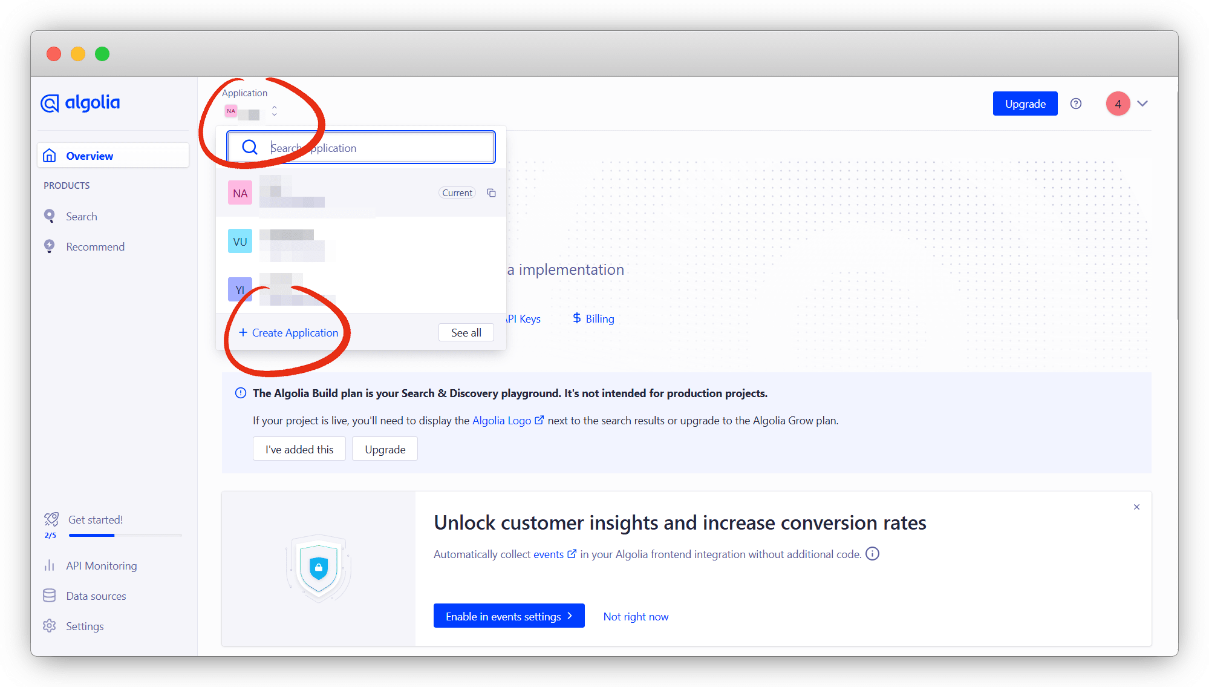Open API Monitoring from sidebar

coord(101,566)
